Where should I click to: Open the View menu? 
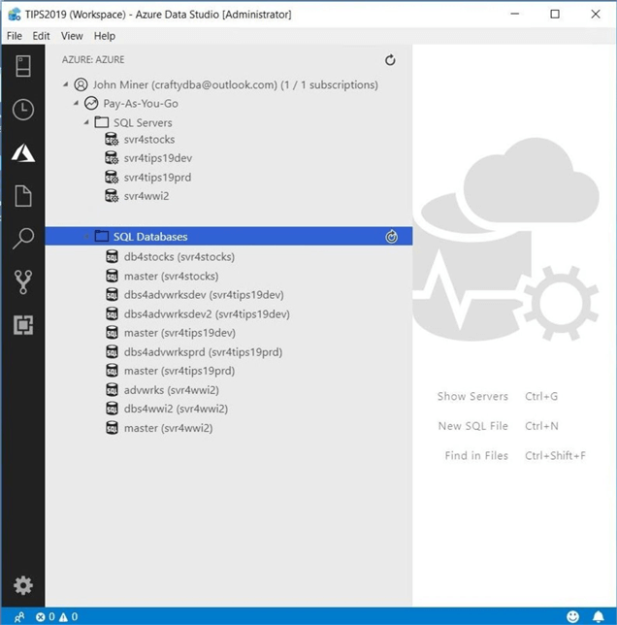pos(72,36)
